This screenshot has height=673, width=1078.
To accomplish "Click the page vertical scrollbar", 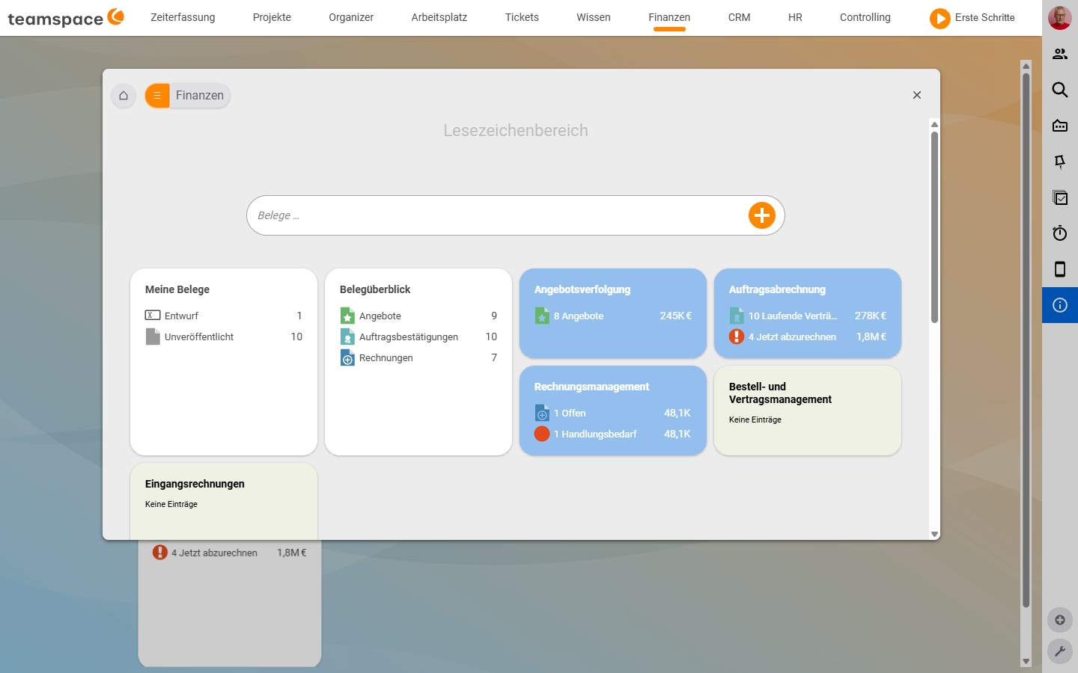I will pos(1026,340).
